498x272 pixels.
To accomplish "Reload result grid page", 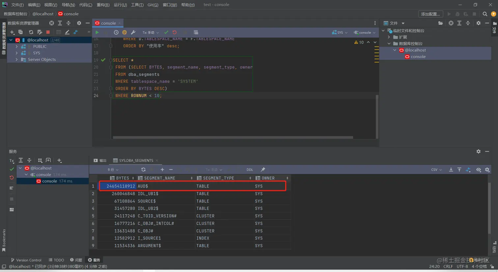I will click(x=143, y=170).
